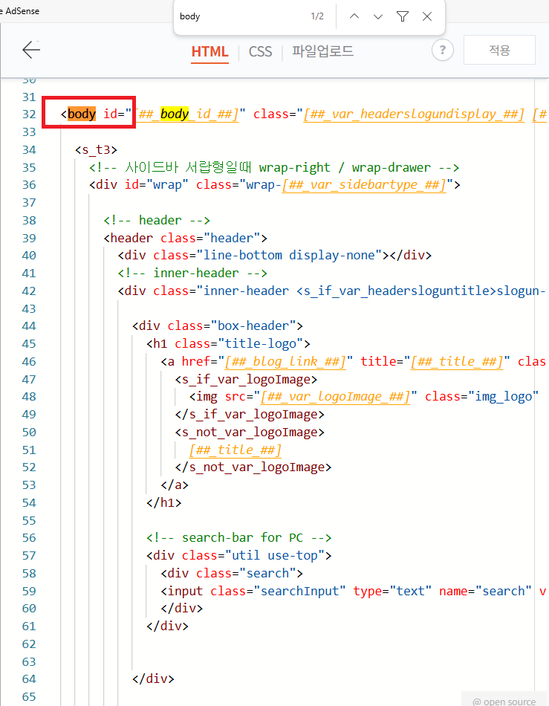Click the <!-- inner-header --> comment
The width and height of the screenshot is (549, 706).
pyautogui.click(x=192, y=273)
